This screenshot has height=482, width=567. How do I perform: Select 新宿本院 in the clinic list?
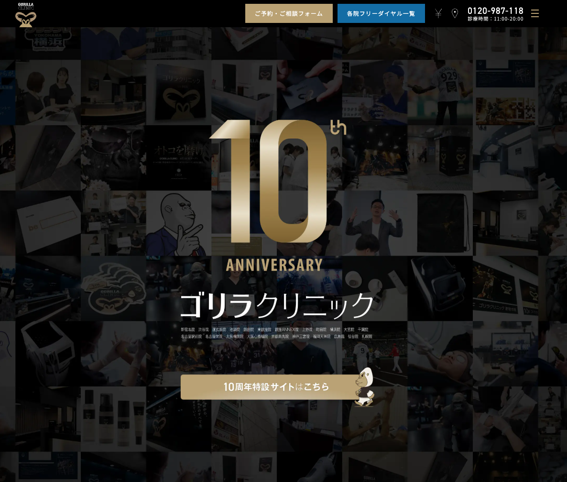point(188,330)
